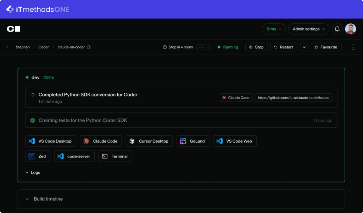Increase stop time with plus button
This screenshot has height=213, width=363.
click(x=207, y=47)
